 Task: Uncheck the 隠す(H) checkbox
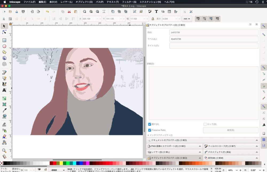click(x=150, y=124)
